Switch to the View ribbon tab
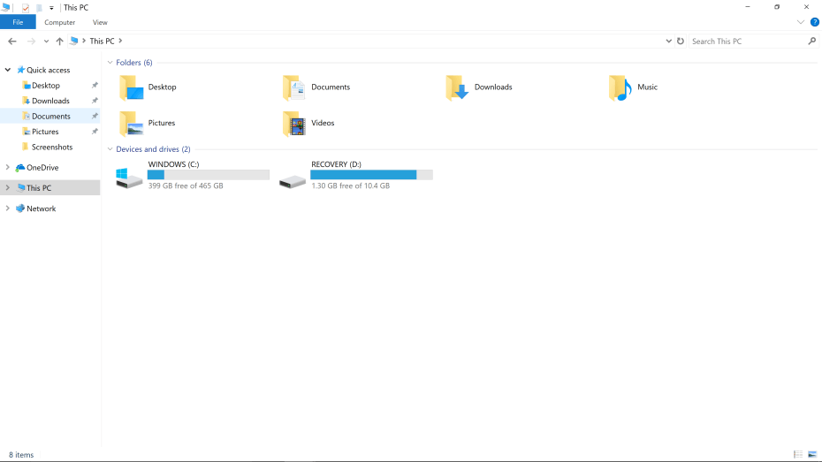822x462 pixels. 100,22
